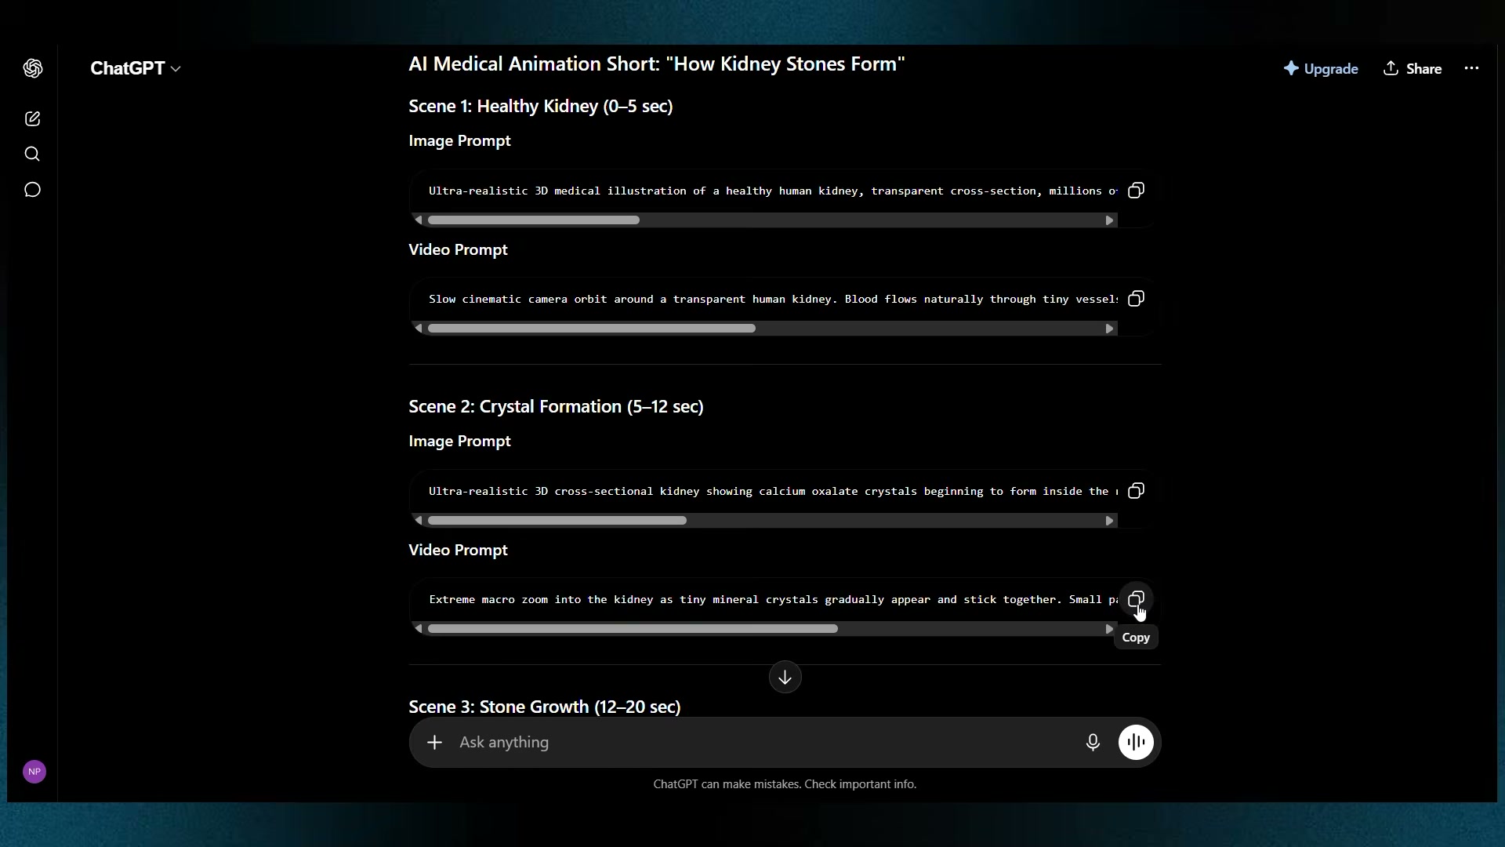Click the 'Video Prompt' label under Scene 2

tap(458, 550)
